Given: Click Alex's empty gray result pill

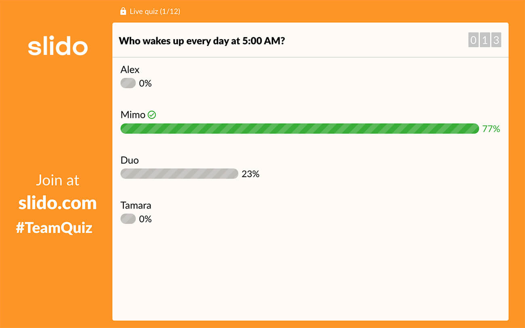Looking at the screenshot, I should coord(128,83).
